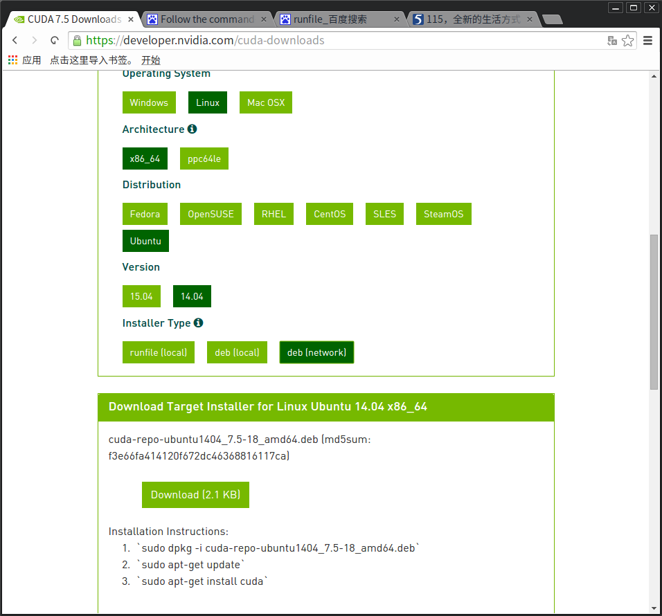This screenshot has height=616, width=662.
Task: Open the Chrome hamburger menu
Action: coord(648,41)
